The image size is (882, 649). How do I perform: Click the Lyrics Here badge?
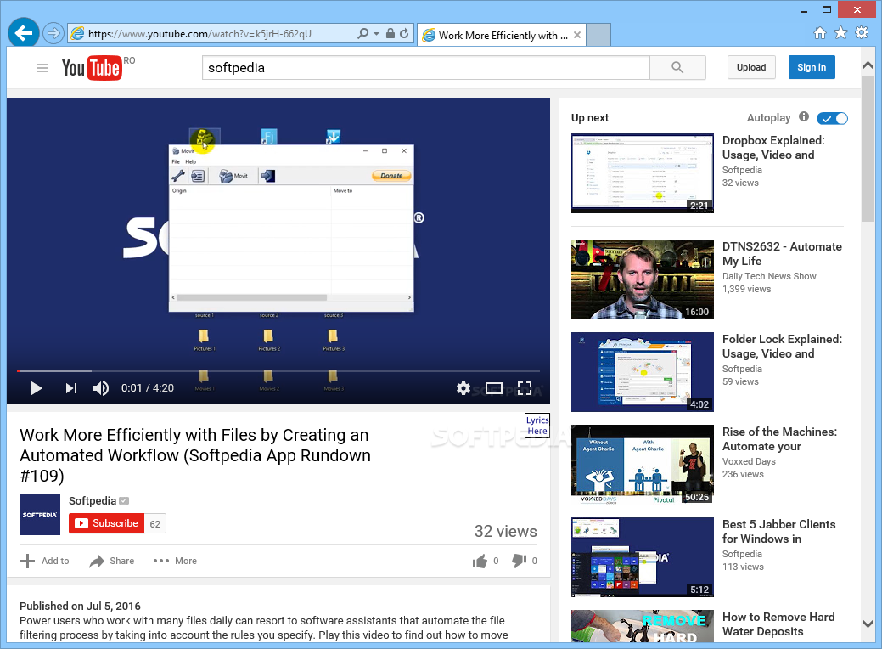pyautogui.click(x=537, y=426)
